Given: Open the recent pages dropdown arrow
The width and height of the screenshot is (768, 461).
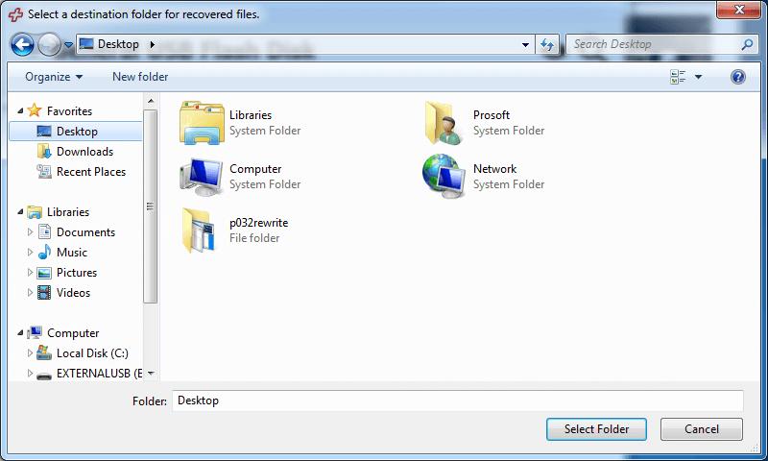Looking at the screenshot, I should pos(68,45).
